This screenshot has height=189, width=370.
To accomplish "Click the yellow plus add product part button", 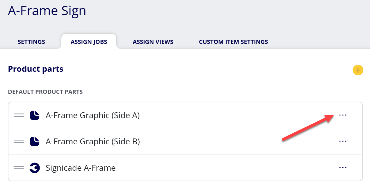I will coord(358,70).
